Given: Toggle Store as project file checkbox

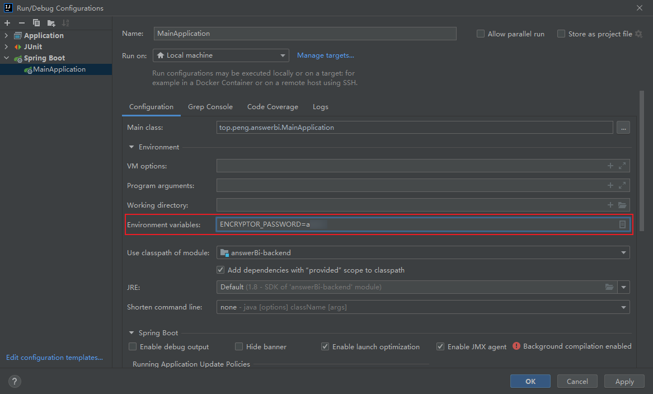Looking at the screenshot, I should 561,34.
